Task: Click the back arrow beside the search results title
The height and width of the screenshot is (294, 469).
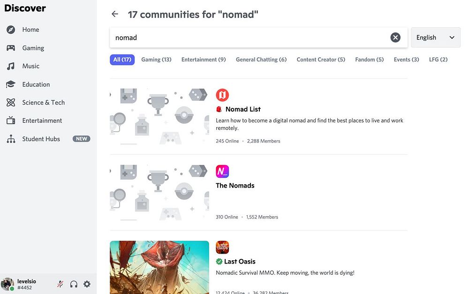Action: (x=115, y=14)
